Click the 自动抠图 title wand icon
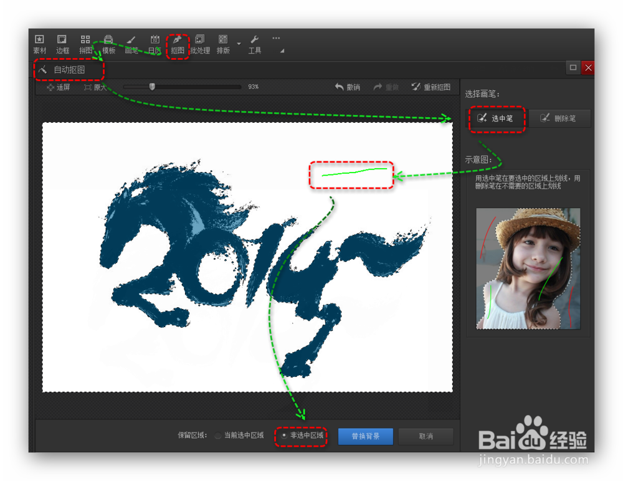The height and width of the screenshot is (481, 623). click(43, 70)
